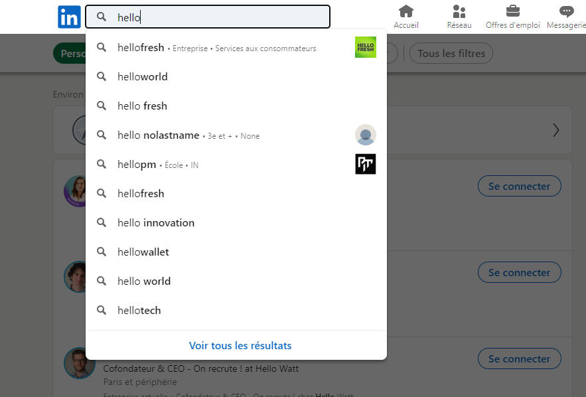Open 'Voir tous les résultats'
This screenshot has width=586, height=397.
[x=240, y=345]
